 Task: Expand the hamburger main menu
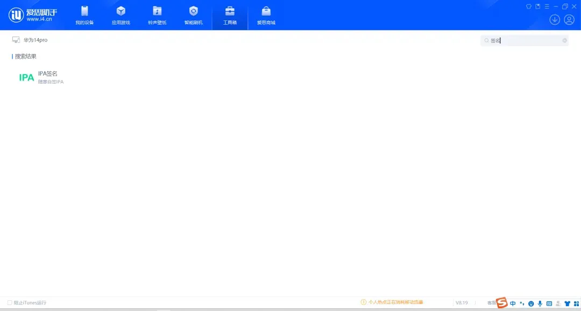coord(547,6)
